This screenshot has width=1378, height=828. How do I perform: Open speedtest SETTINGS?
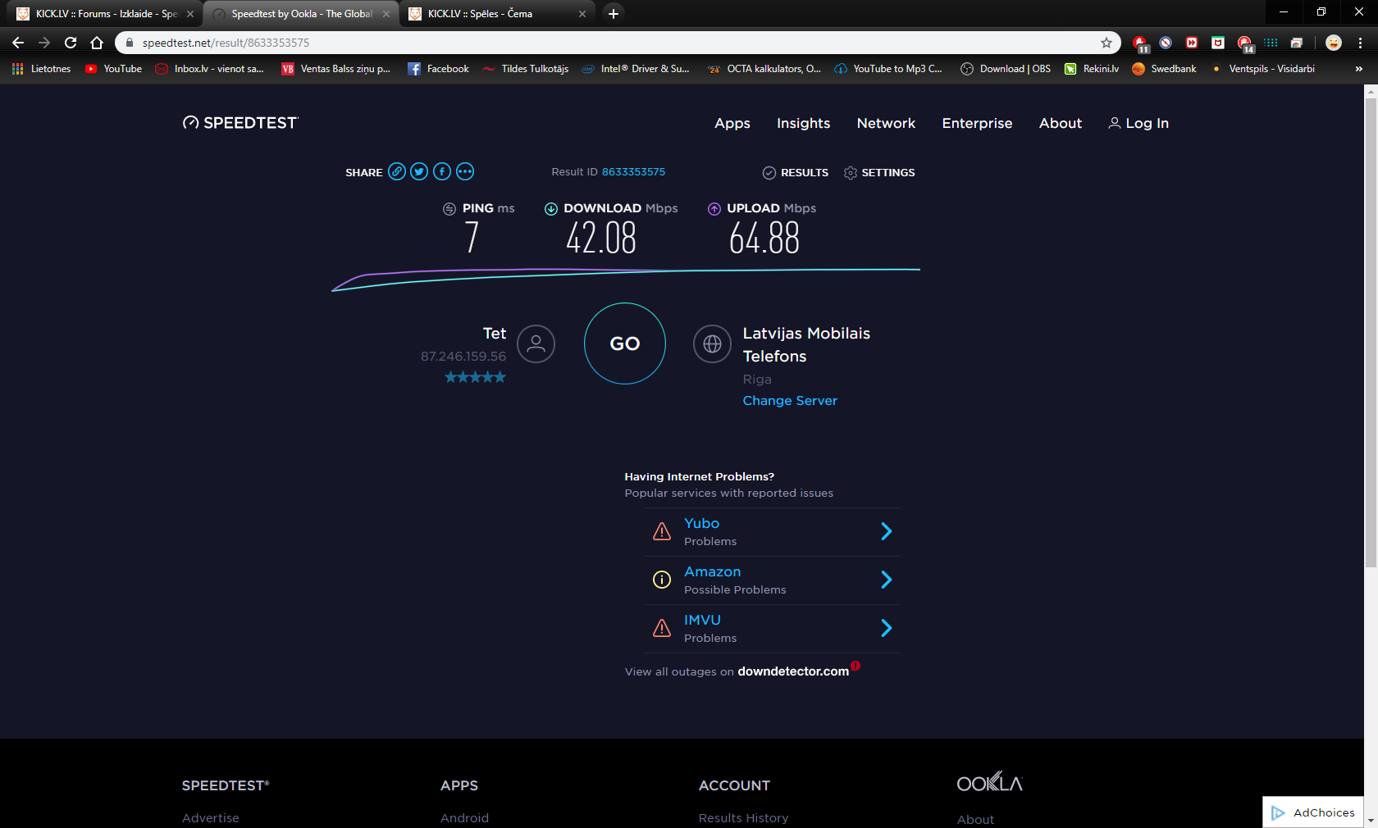(x=879, y=172)
